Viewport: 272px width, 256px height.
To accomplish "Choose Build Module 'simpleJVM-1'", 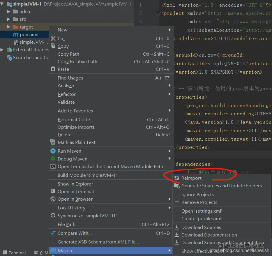I will 111,175.
